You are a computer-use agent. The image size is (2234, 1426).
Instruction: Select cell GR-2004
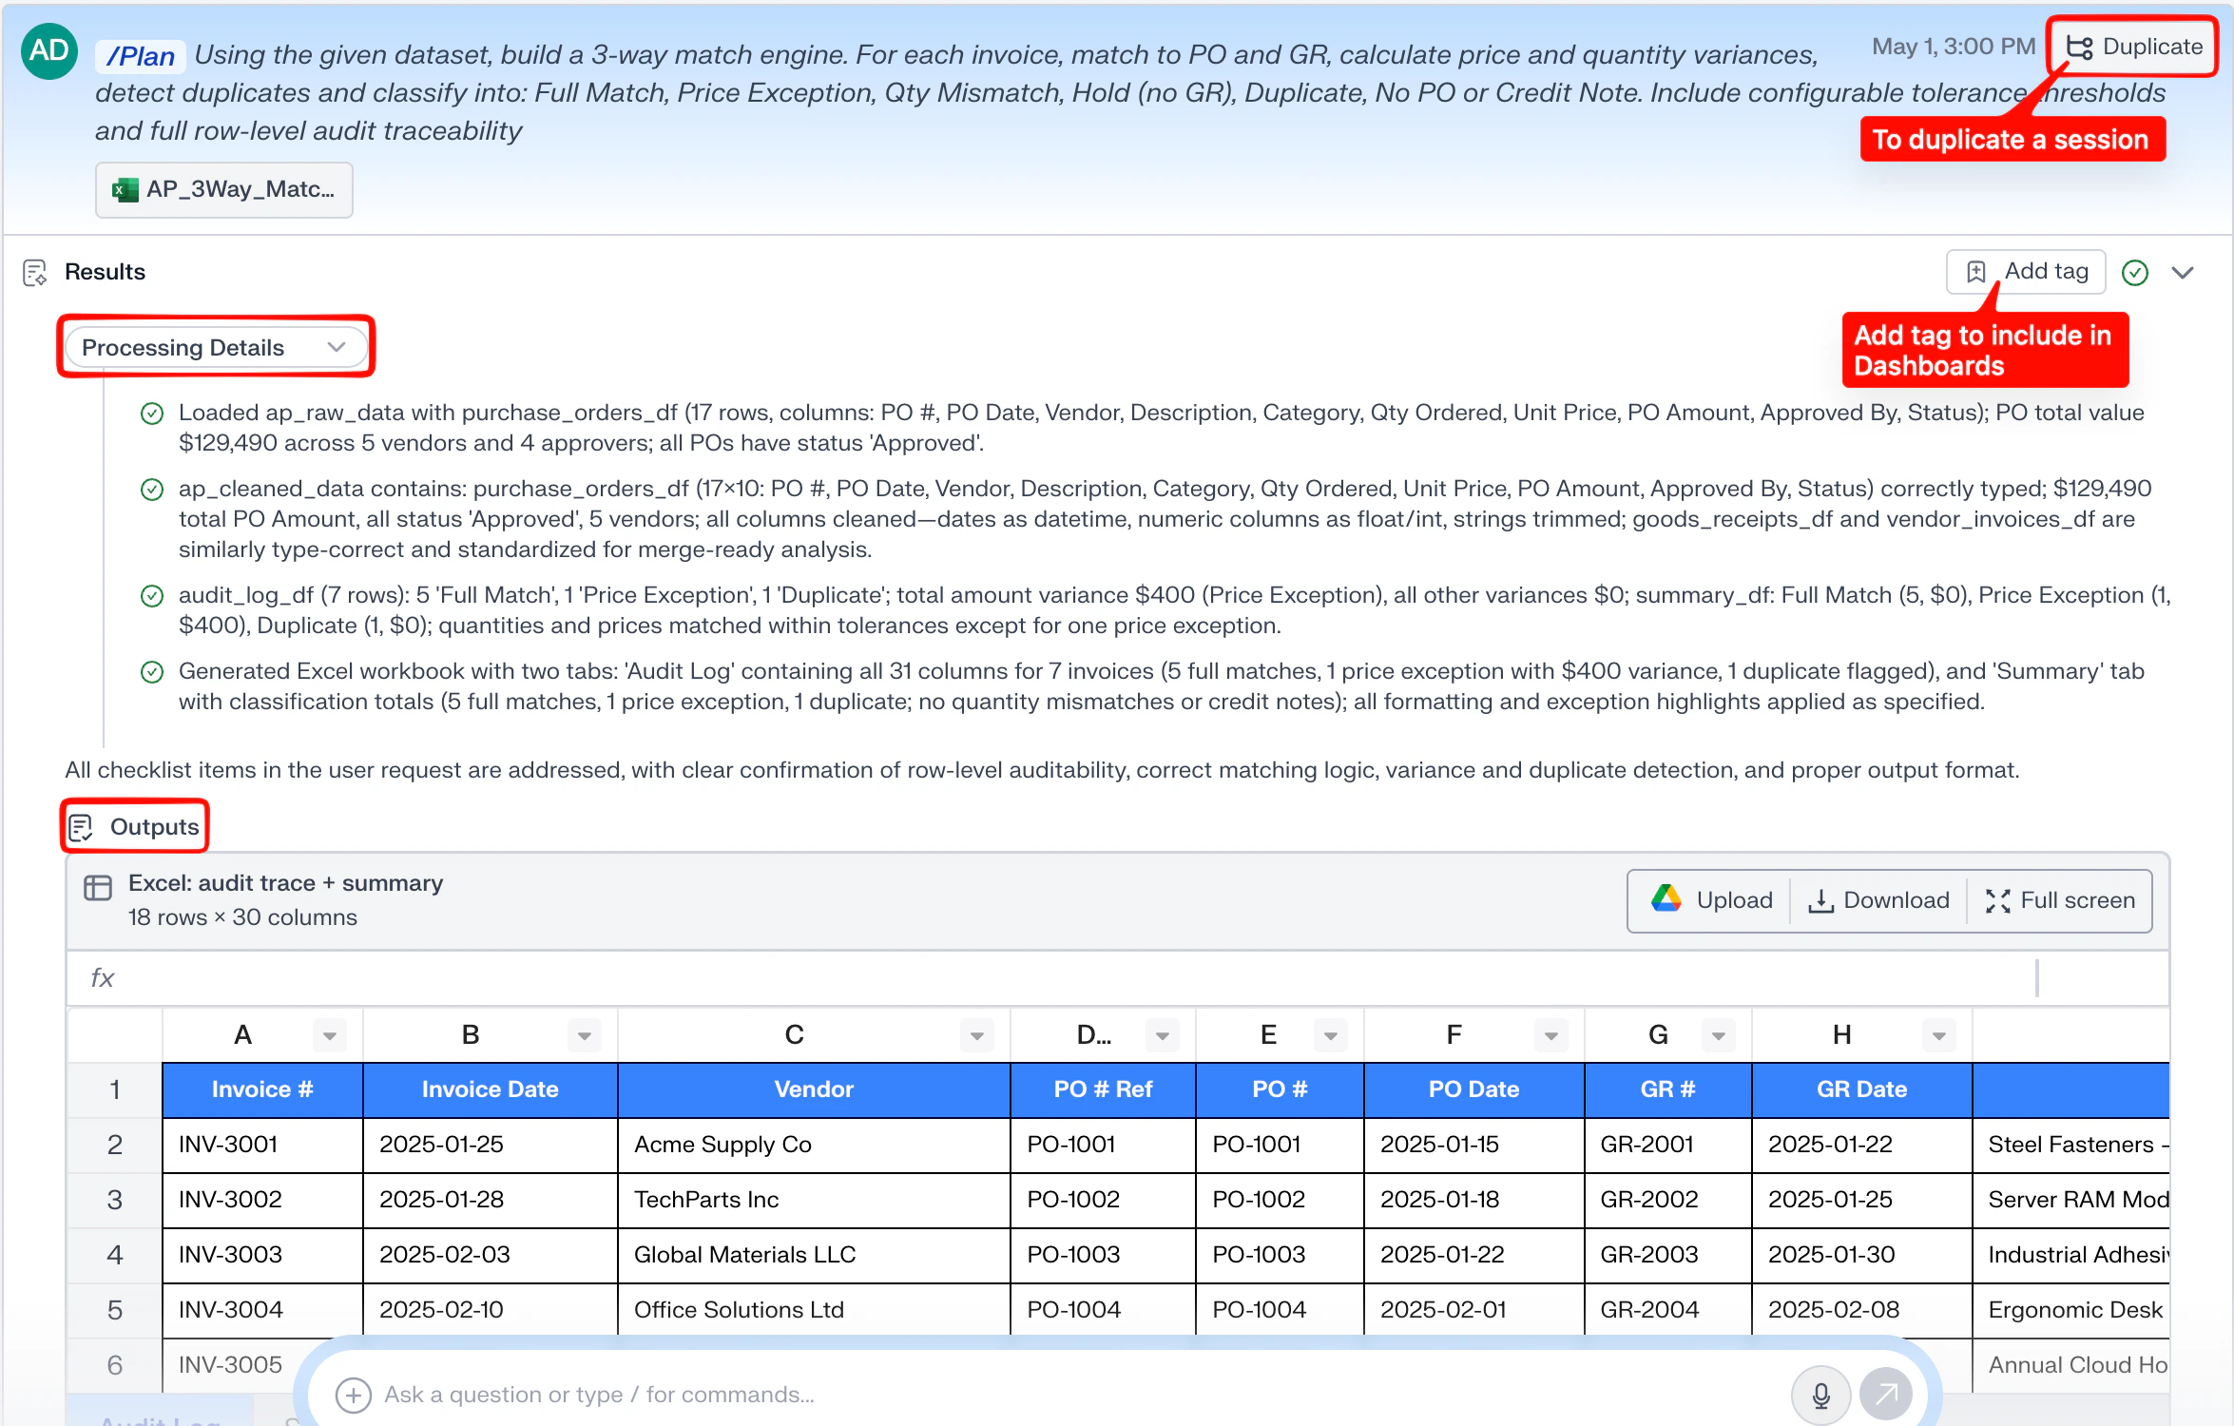(x=1667, y=1310)
